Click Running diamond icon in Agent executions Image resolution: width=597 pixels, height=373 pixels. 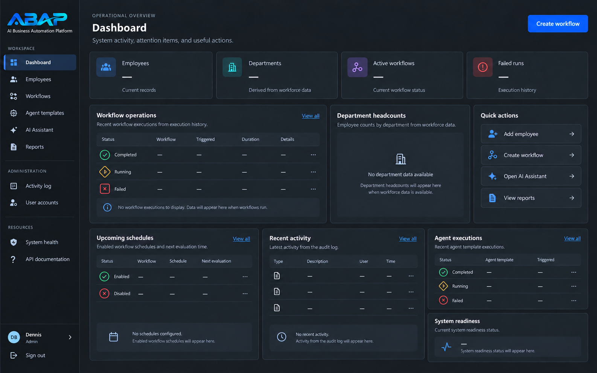click(x=443, y=286)
